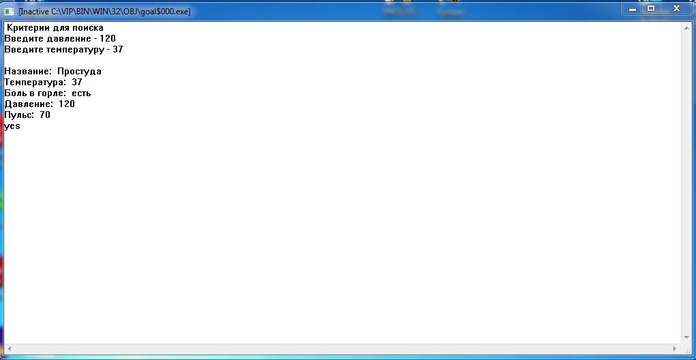The height and width of the screenshot is (360, 696).
Task: Click the line 'Температура: 37'
Action: 43,82
